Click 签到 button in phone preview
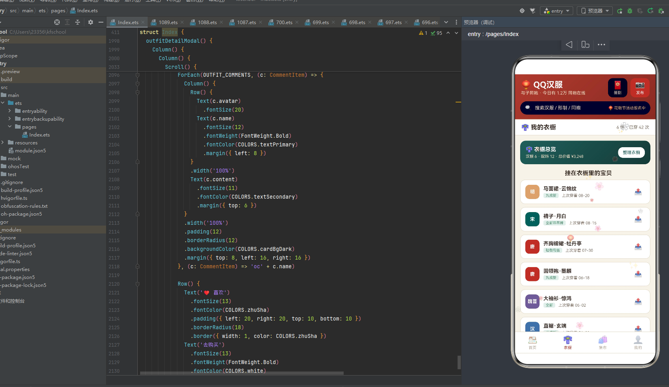669x387 pixels. pyautogui.click(x=618, y=87)
